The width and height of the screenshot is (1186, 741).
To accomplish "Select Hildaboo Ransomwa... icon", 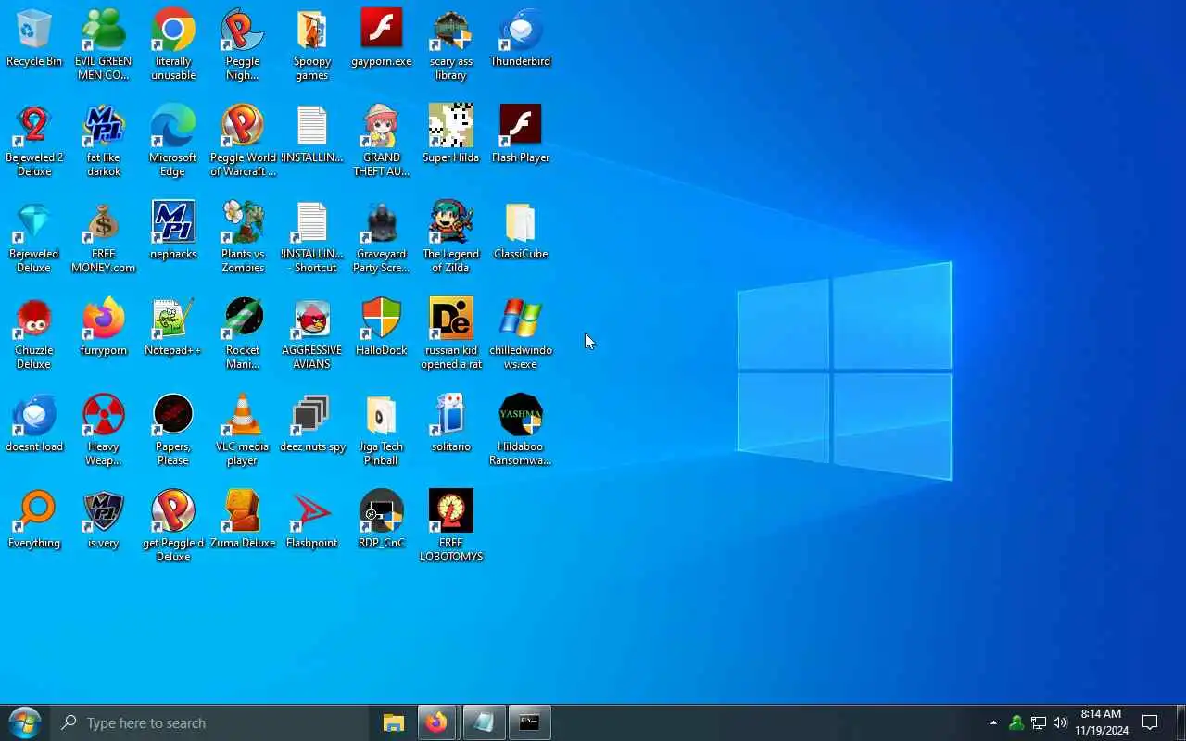I will [521, 430].
